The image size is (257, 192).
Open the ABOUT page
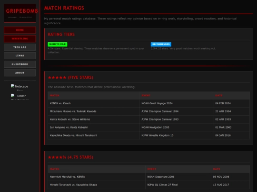[x=20, y=73]
